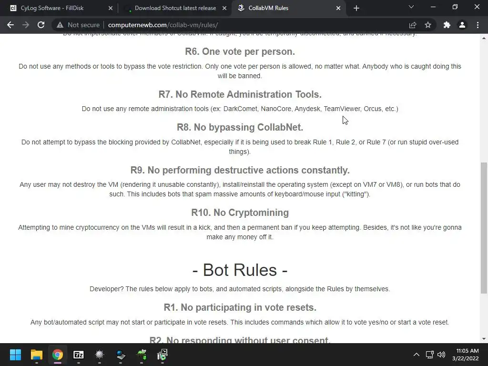Click the text listing DarkComet, NanoCore, Anydesk

(240, 109)
